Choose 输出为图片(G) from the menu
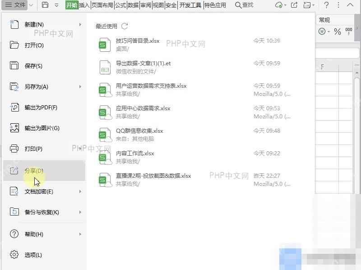 tap(44, 128)
